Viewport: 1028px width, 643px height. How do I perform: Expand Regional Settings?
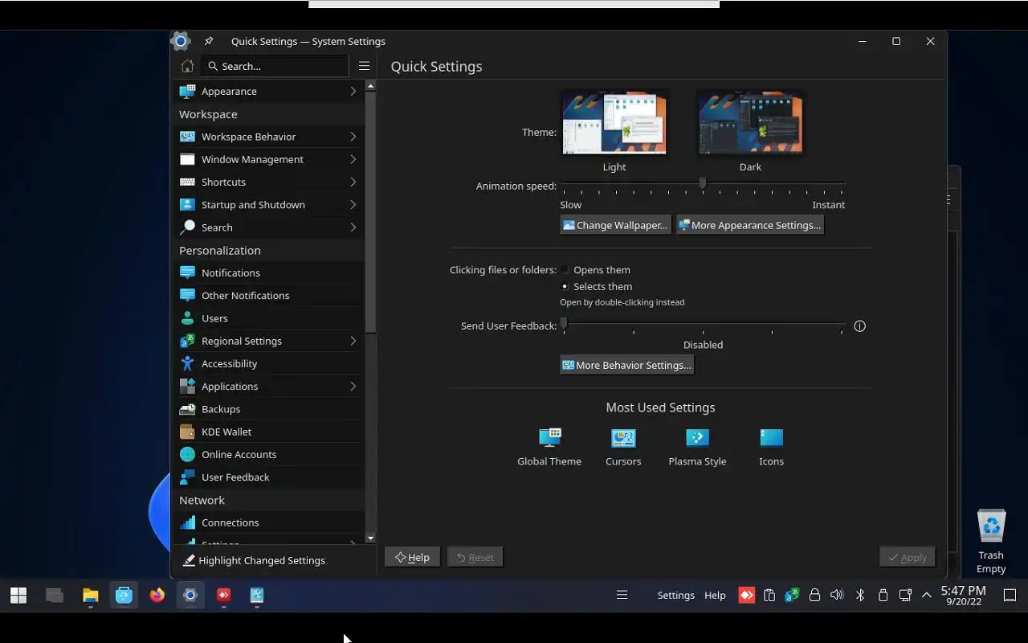coord(267,341)
